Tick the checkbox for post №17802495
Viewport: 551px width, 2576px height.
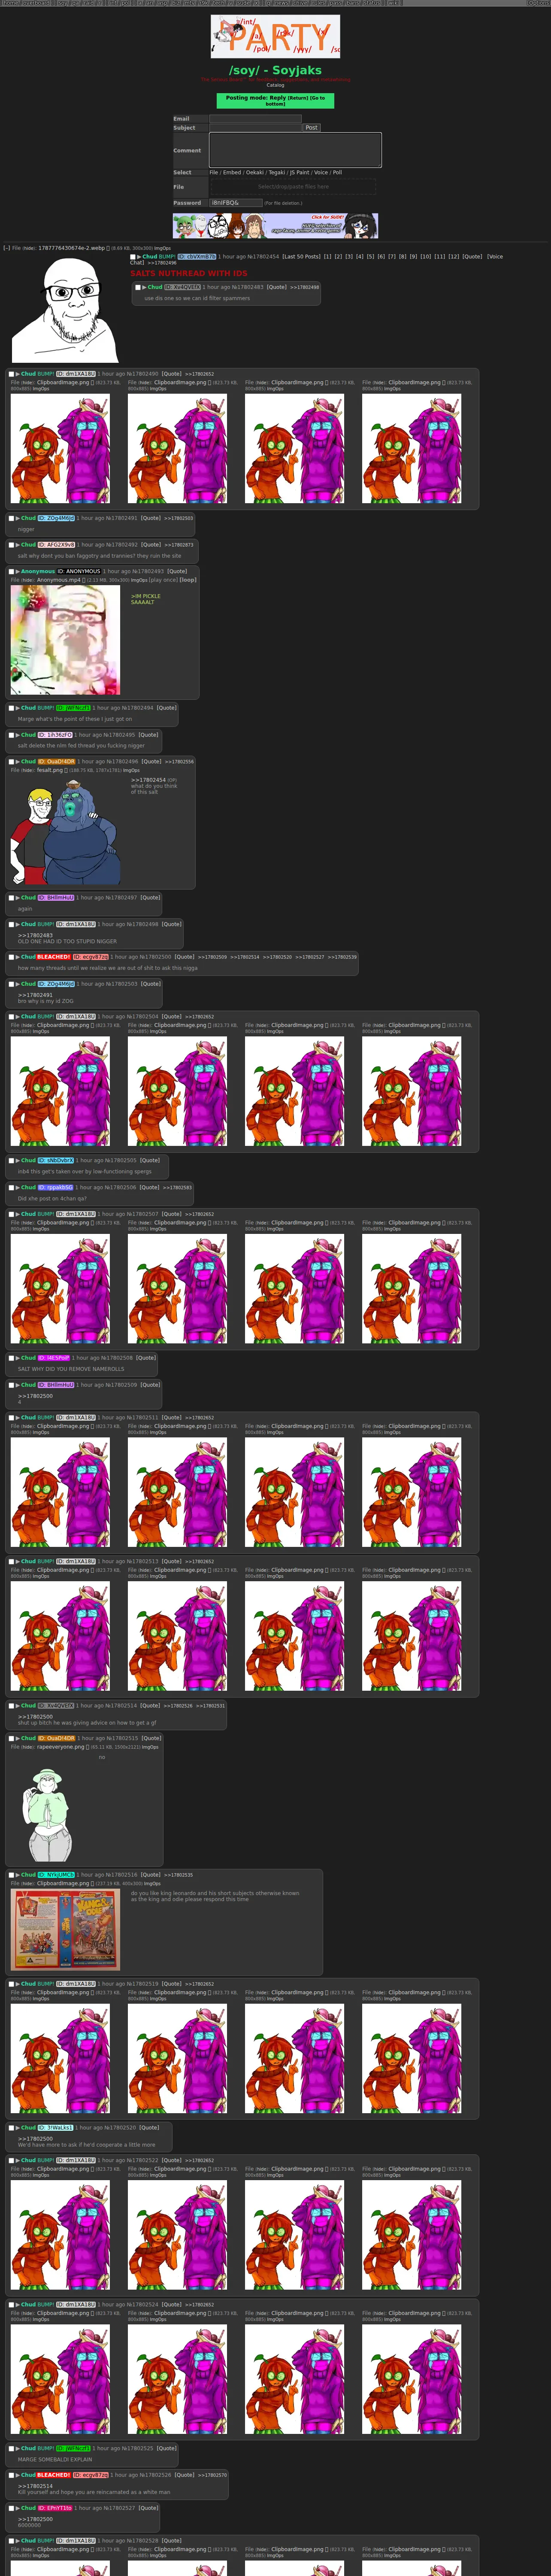12,735
